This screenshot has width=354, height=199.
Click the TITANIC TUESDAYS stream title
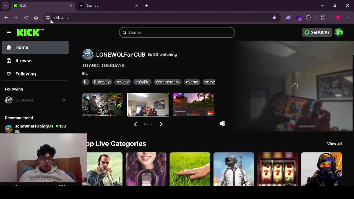tap(103, 66)
